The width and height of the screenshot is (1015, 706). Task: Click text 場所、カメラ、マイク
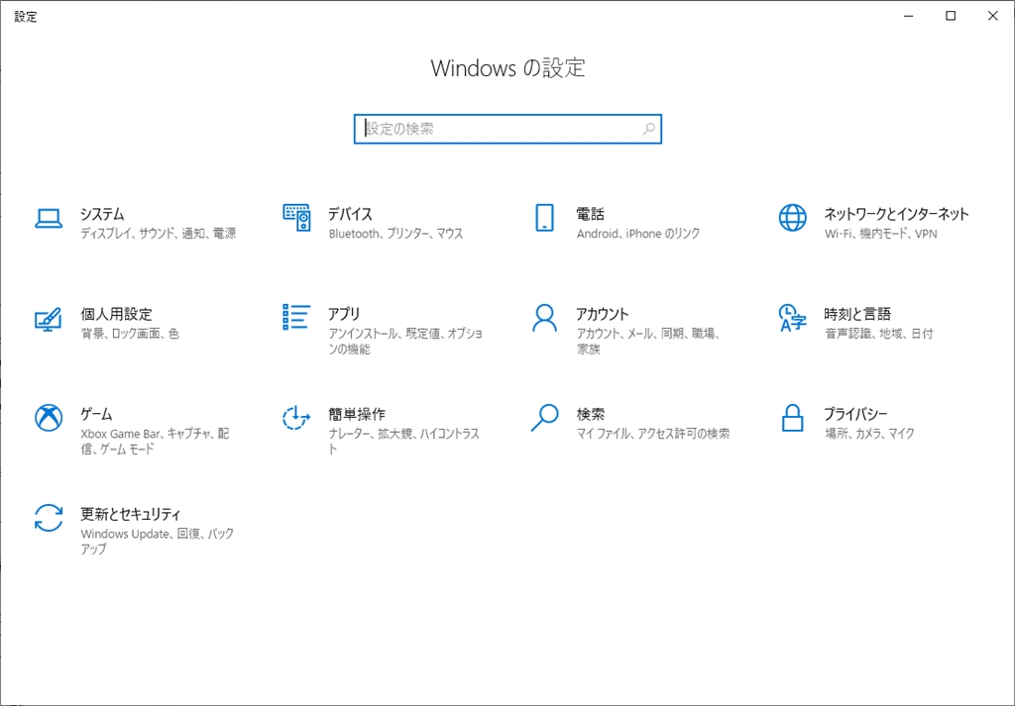point(869,433)
